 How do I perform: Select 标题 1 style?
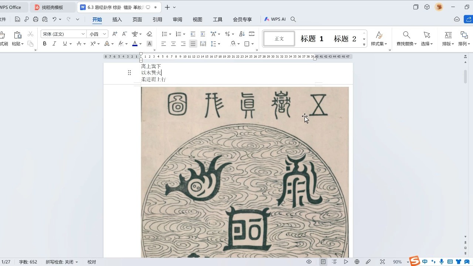[312, 39]
